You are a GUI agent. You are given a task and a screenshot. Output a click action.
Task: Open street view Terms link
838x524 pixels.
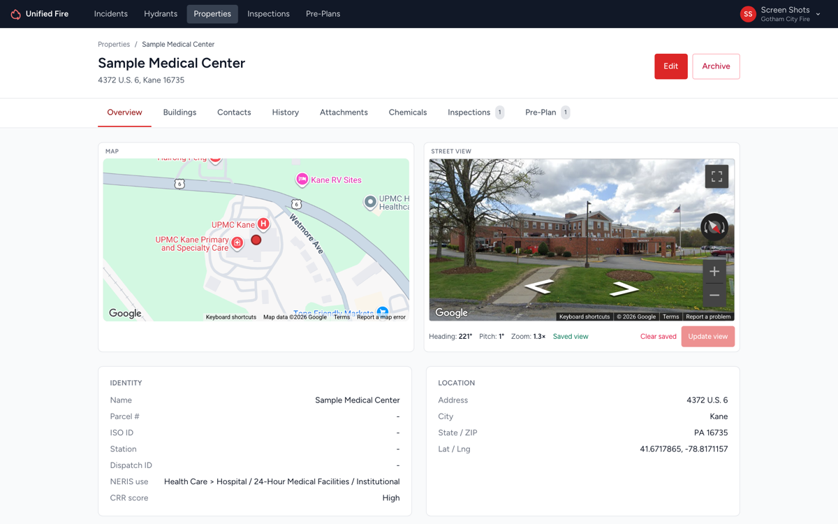(x=670, y=316)
